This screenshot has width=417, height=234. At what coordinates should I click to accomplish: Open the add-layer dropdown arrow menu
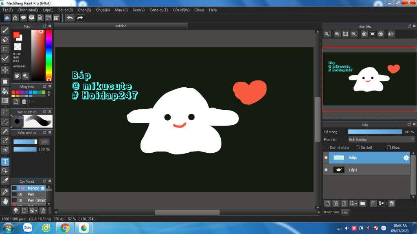[356, 204]
